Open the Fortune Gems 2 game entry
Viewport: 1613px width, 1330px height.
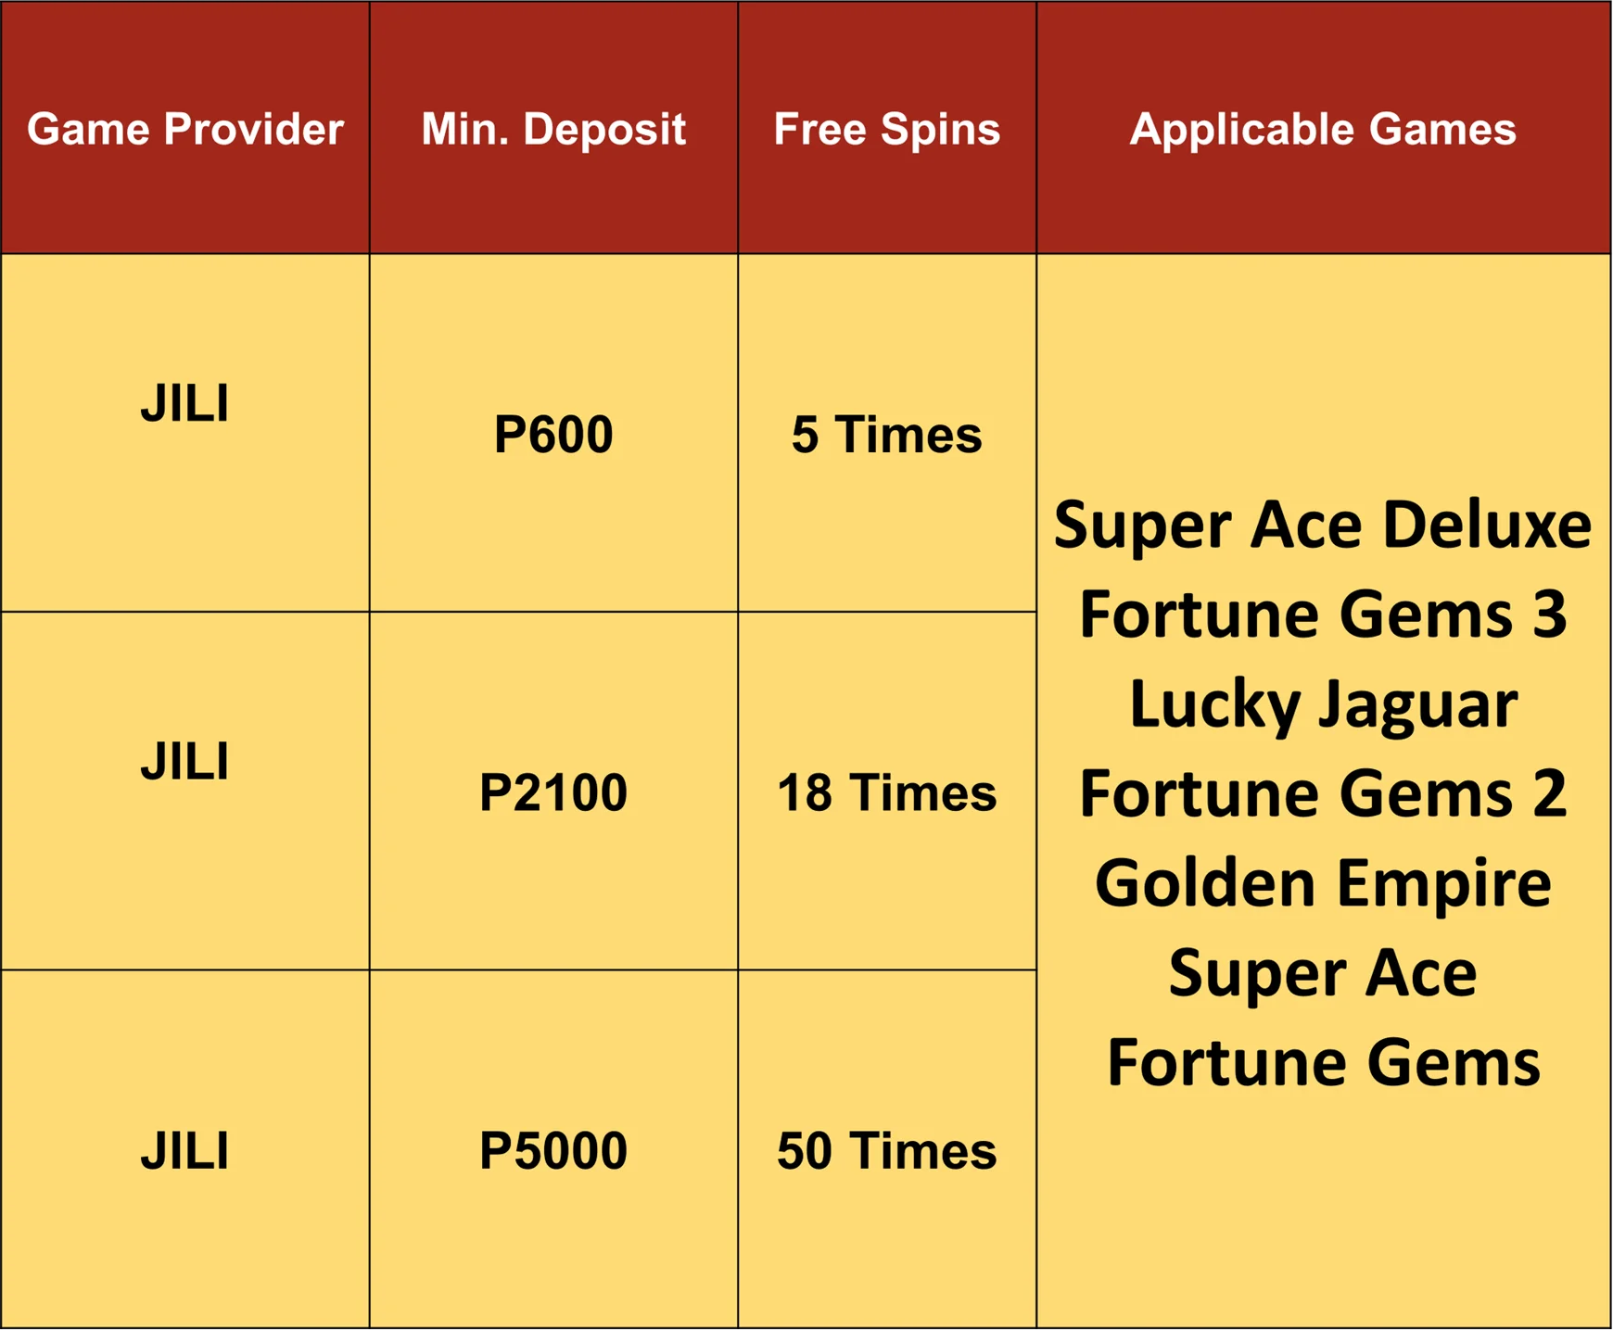point(1323,793)
